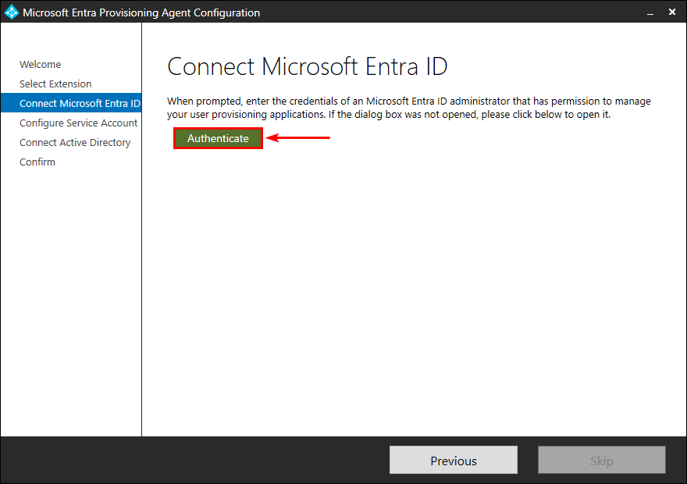Open the Welcome step in the sidebar

[x=41, y=64]
